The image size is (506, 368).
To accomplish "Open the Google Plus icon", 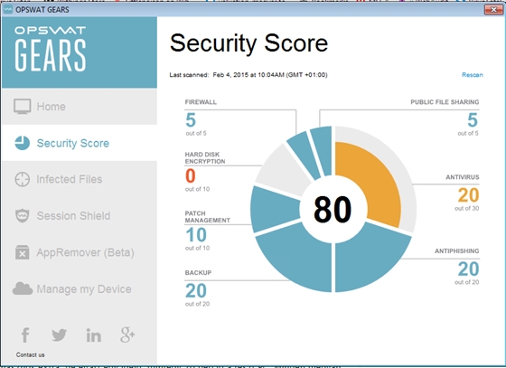I will 127,335.
